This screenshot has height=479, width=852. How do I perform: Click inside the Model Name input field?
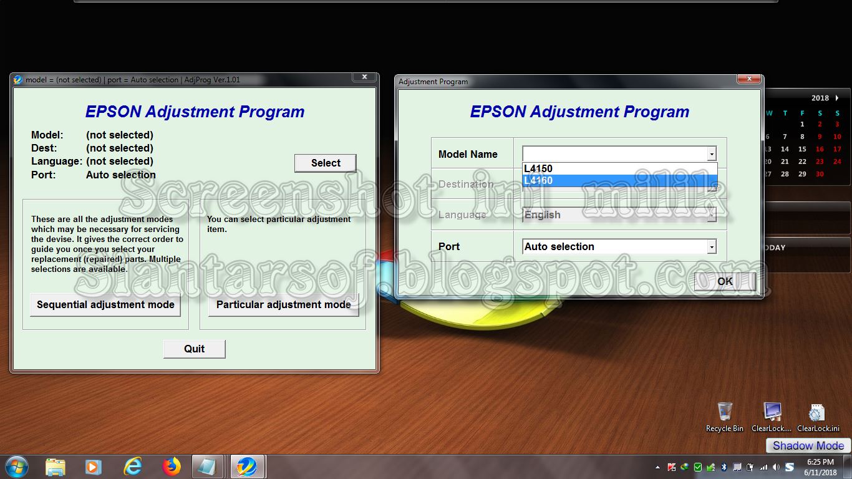point(615,154)
